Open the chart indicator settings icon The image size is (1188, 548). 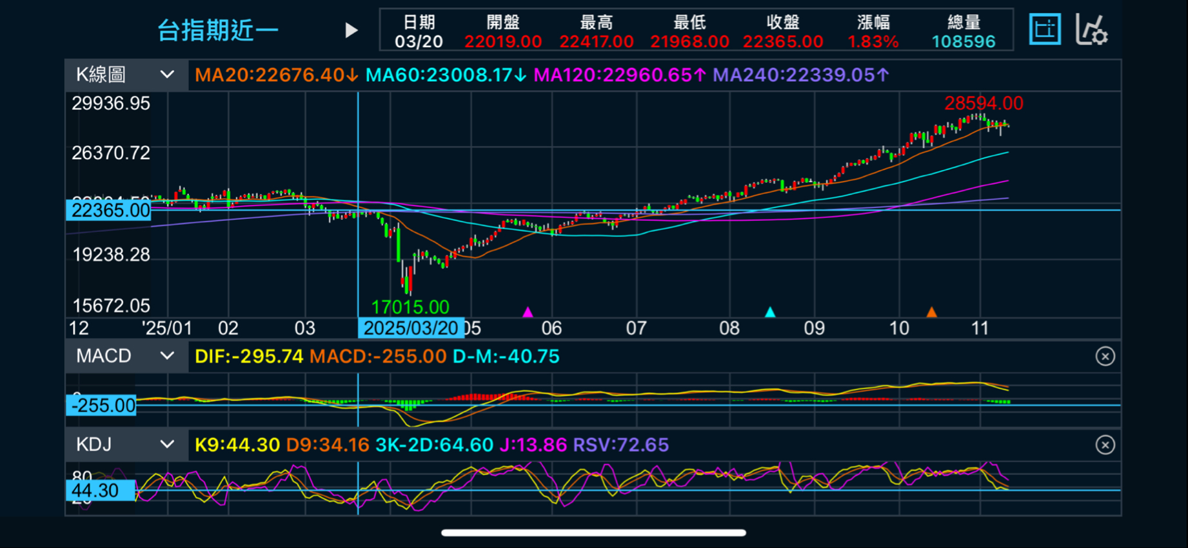[x=1091, y=30]
